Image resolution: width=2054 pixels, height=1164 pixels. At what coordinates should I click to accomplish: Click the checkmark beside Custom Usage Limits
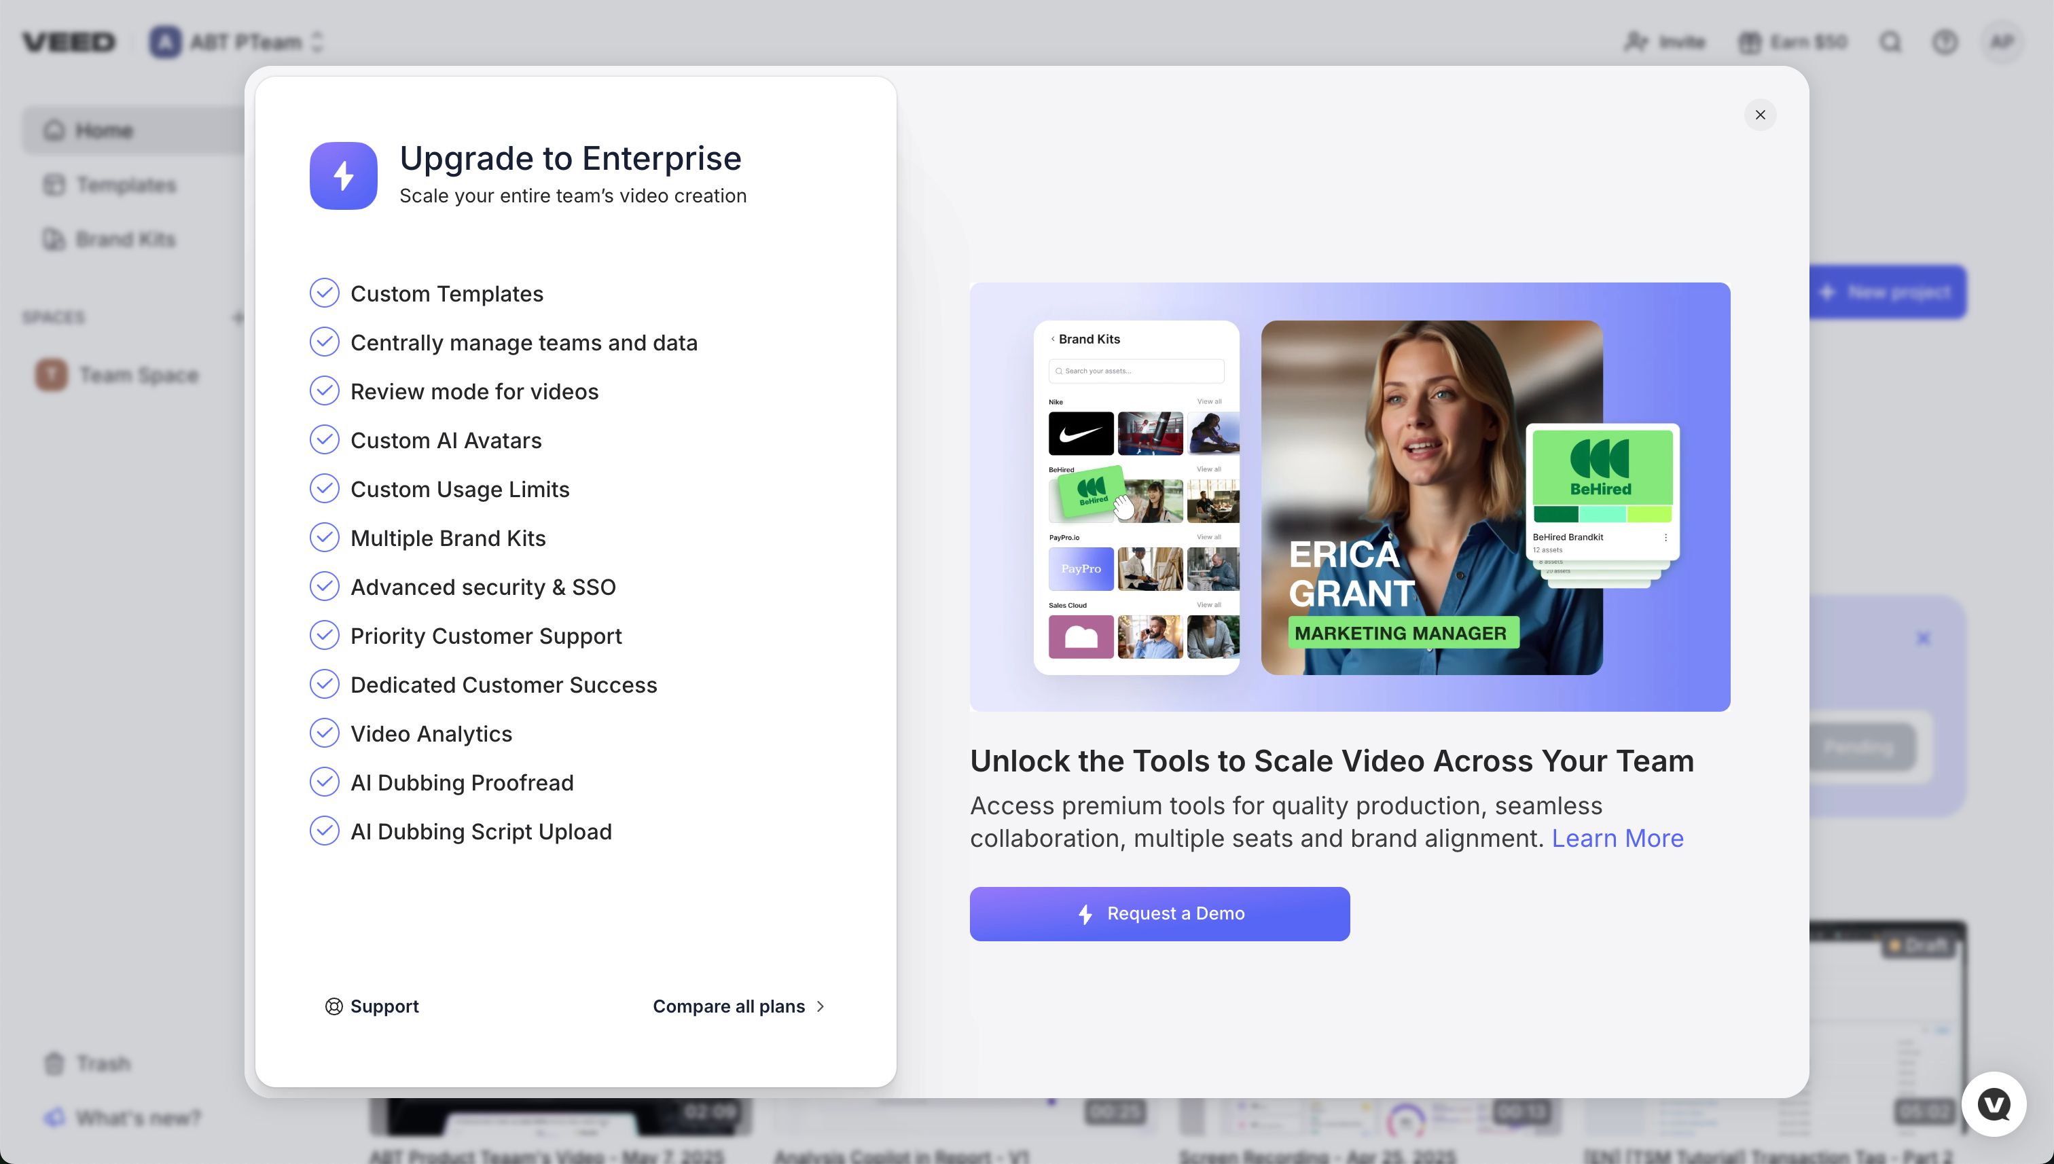[324, 488]
